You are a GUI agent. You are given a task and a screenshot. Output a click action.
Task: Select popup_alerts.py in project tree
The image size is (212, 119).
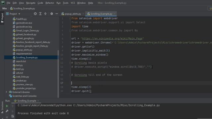point(24,50)
